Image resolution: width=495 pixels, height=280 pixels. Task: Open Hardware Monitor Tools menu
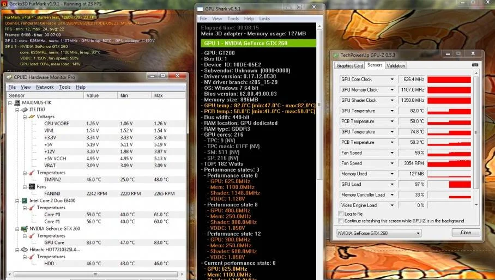65,87
